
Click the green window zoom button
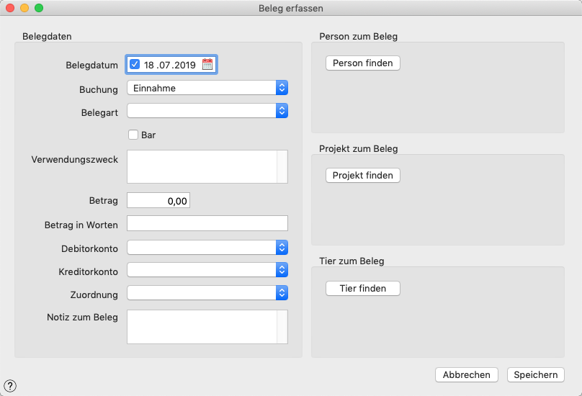pyautogui.click(x=39, y=8)
